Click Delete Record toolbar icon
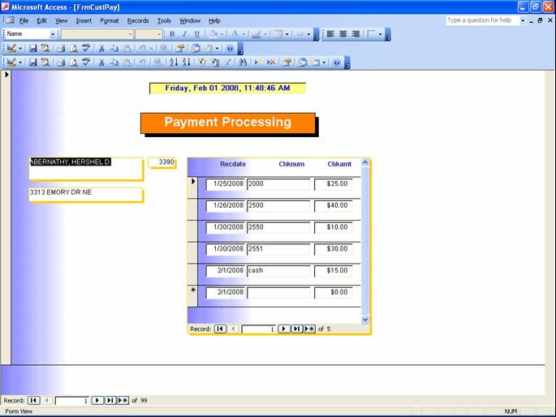Image resolution: width=556 pixels, height=417 pixels. [271, 62]
